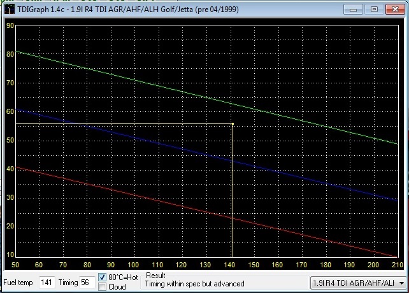
Task: Click the Fuel temp input field
Action: pos(47,282)
